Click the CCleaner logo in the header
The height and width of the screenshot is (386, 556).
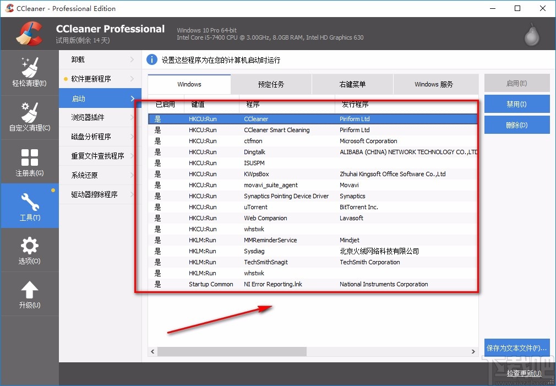[x=30, y=33]
